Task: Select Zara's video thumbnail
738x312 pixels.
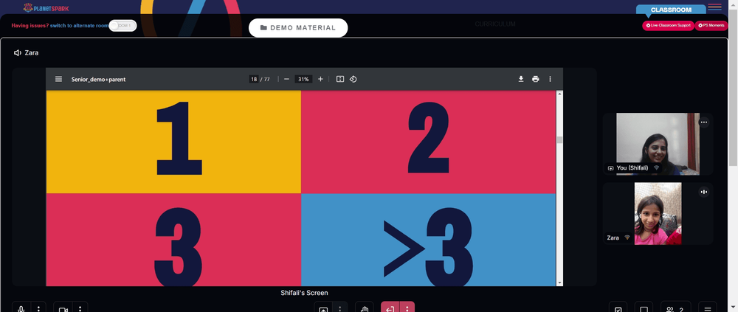Action: pyautogui.click(x=658, y=214)
